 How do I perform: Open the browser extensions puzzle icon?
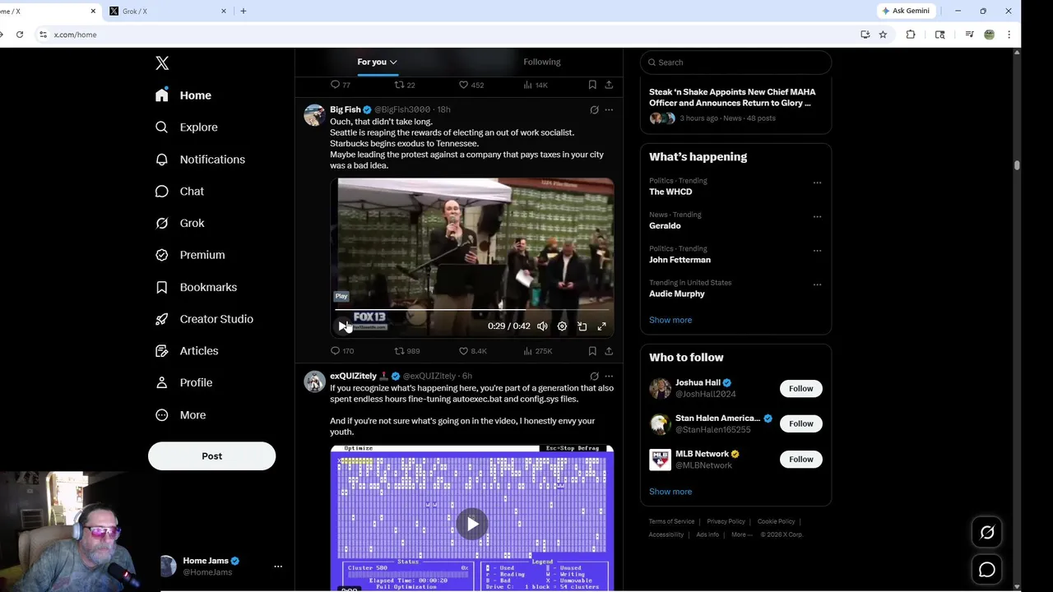pos(911,35)
